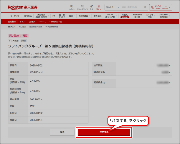The width and height of the screenshot is (180, 144).
Task: Open the 国内株式 search category dropdown
Action: (112, 7)
